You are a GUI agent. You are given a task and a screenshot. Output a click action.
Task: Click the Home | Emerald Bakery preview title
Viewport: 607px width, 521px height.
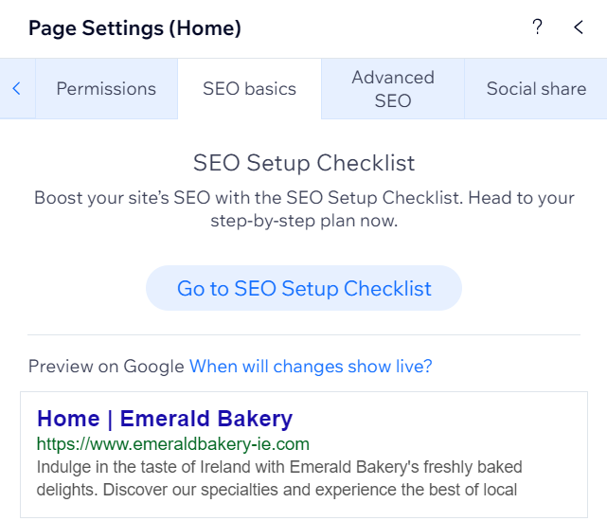165,419
